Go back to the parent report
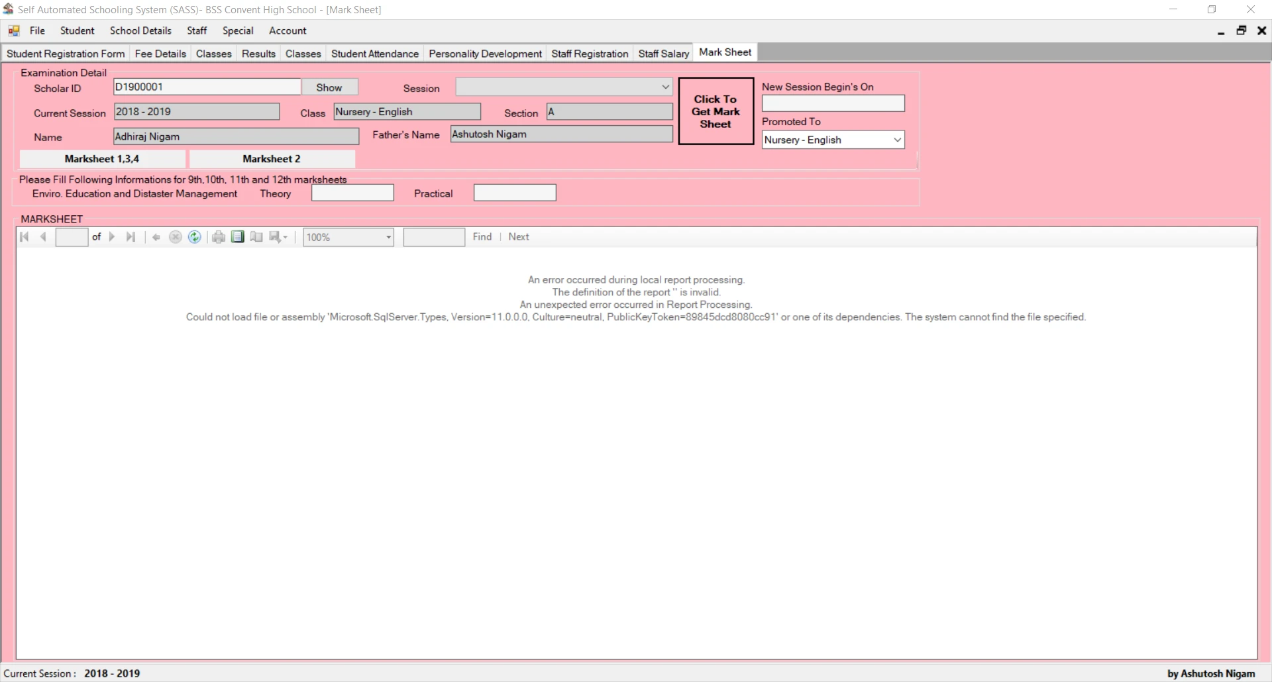Viewport: 1272px width, 682px height. pyautogui.click(x=156, y=237)
